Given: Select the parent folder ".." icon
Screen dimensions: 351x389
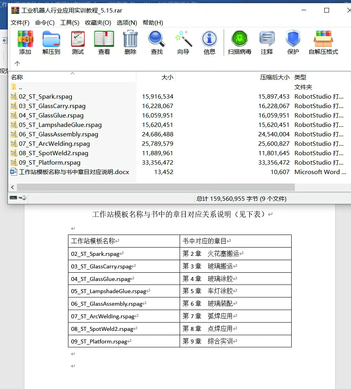Looking at the screenshot, I should pos(14,87).
